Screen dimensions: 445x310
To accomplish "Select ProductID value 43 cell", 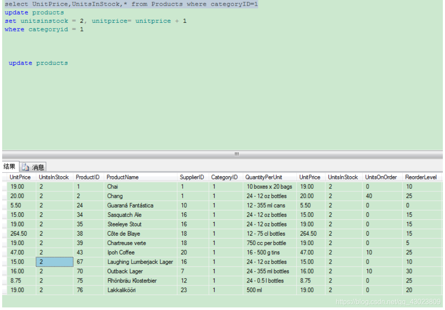I will coord(89,252).
